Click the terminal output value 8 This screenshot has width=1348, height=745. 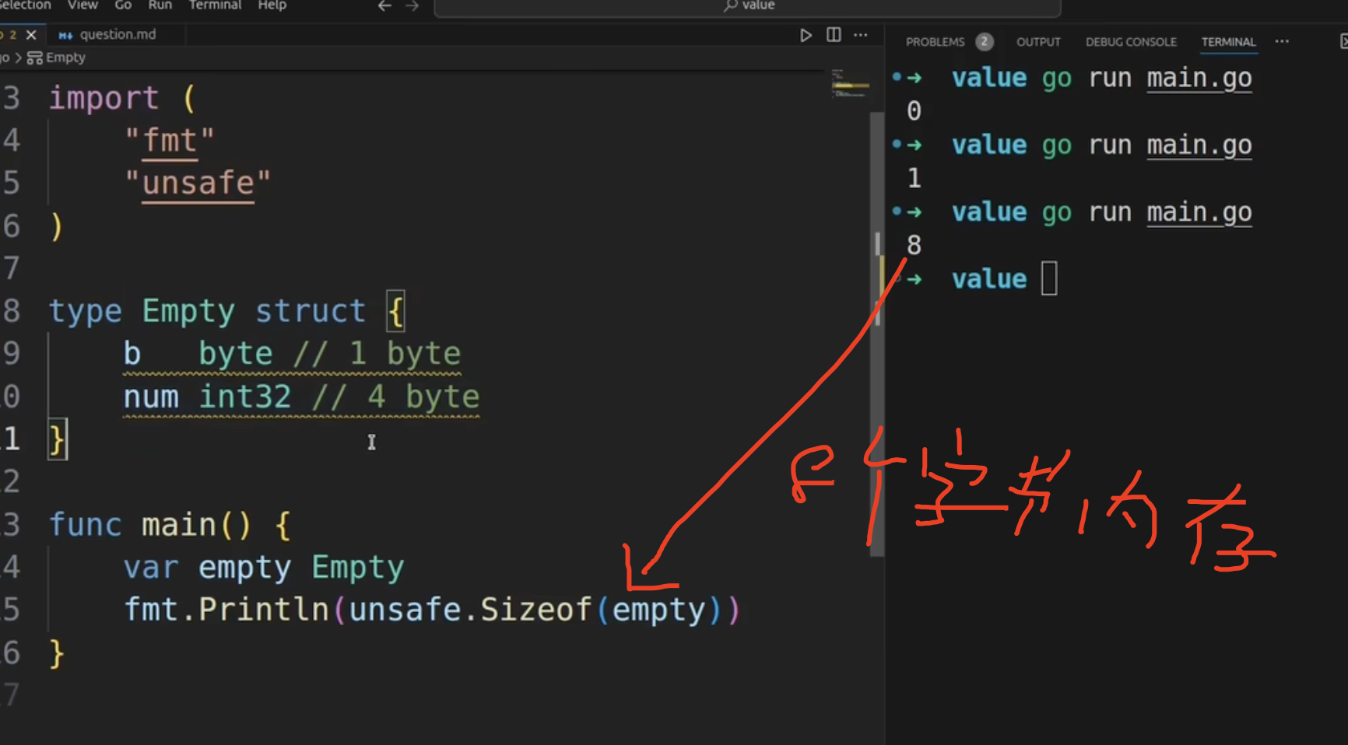914,245
